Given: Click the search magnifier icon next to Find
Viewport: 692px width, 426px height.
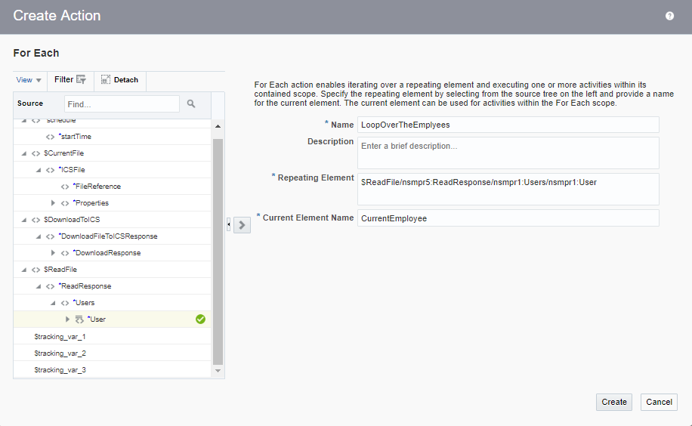Looking at the screenshot, I should 191,103.
